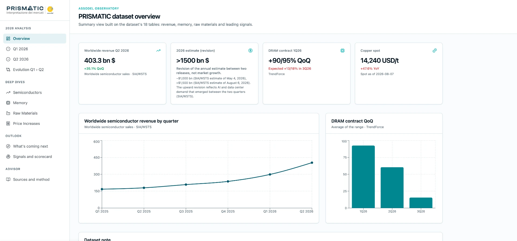Click the chip icon beside Memory
Screen dimensions: 517x241
tap(8, 103)
